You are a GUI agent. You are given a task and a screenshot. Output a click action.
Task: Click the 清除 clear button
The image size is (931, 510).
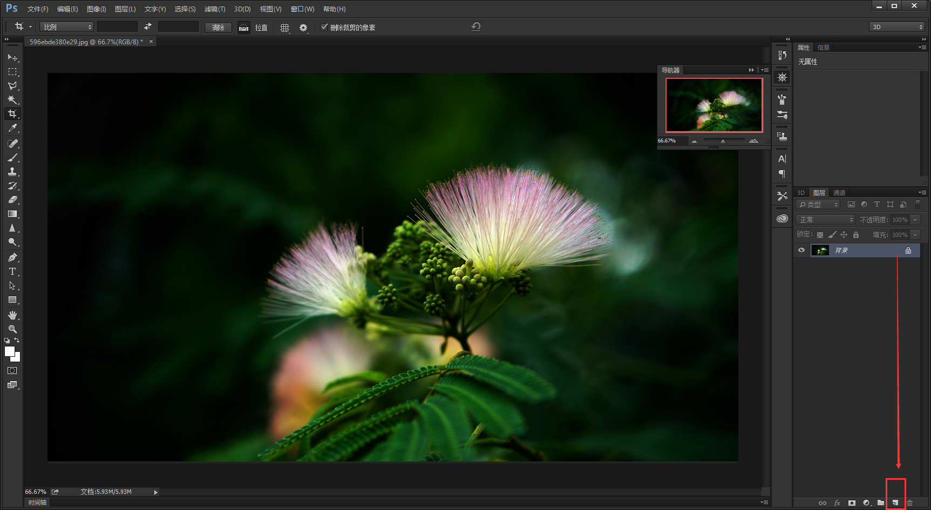pos(218,28)
